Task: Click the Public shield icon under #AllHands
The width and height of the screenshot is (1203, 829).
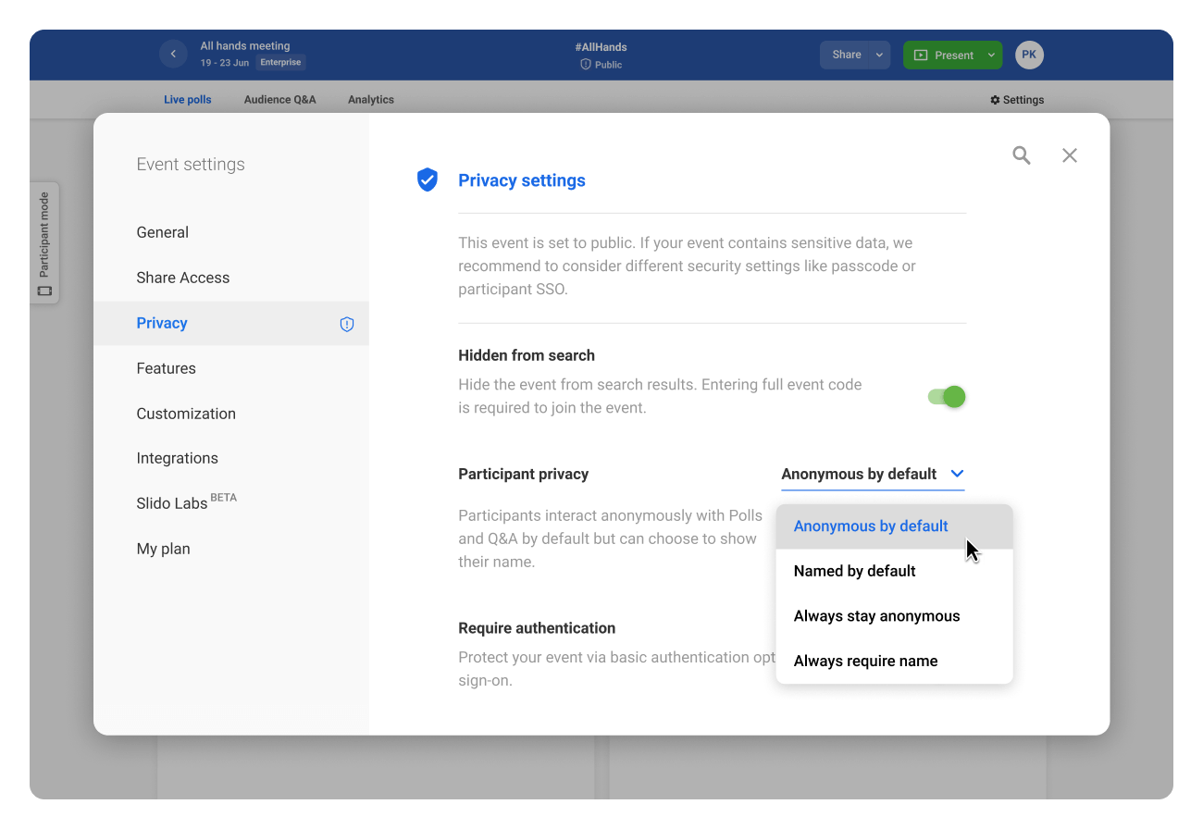Action: coord(586,65)
